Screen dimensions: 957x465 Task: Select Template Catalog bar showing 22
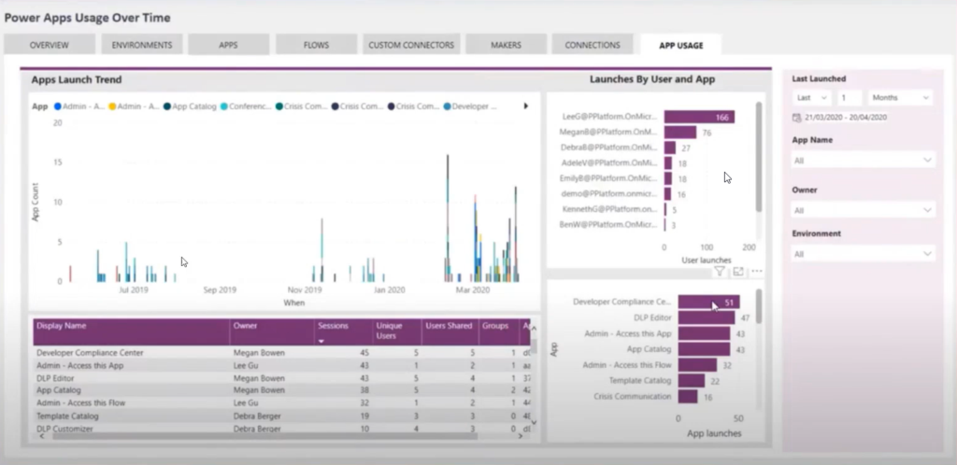pyautogui.click(x=692, y=381)
